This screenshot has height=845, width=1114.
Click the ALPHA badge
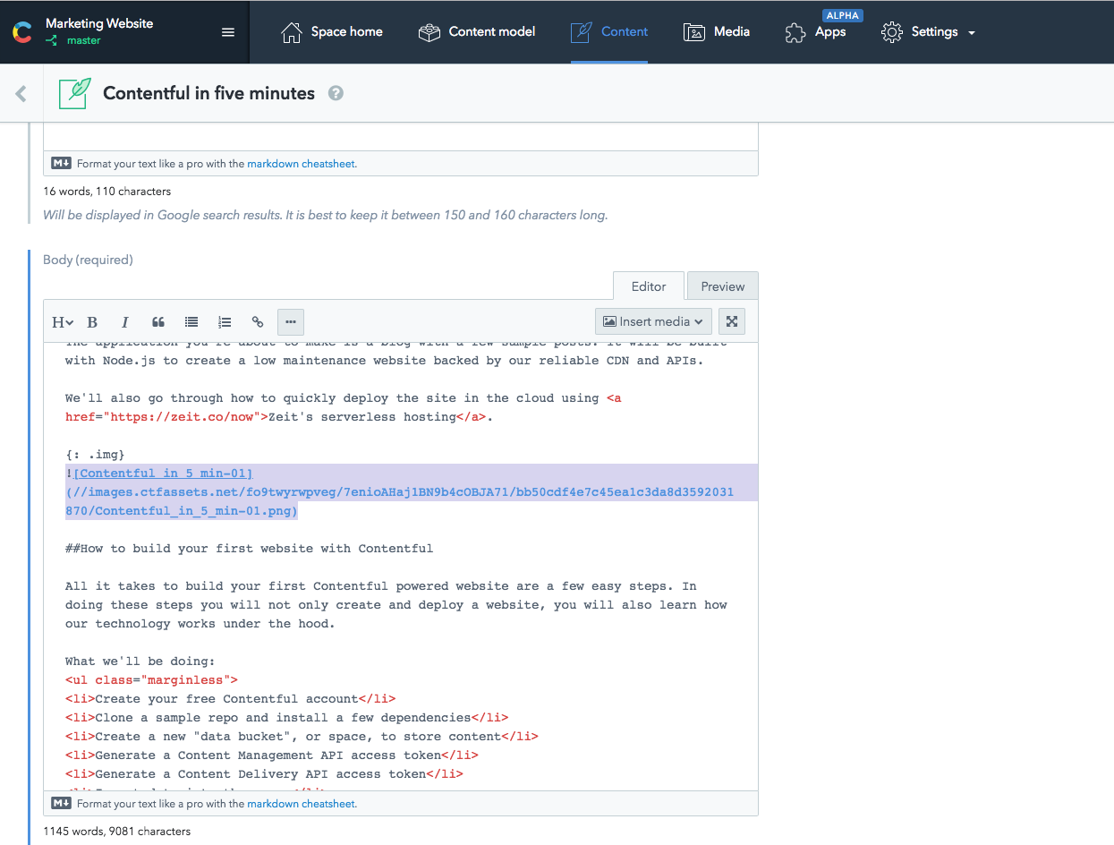pyautogui.click(x=842, y=15)
